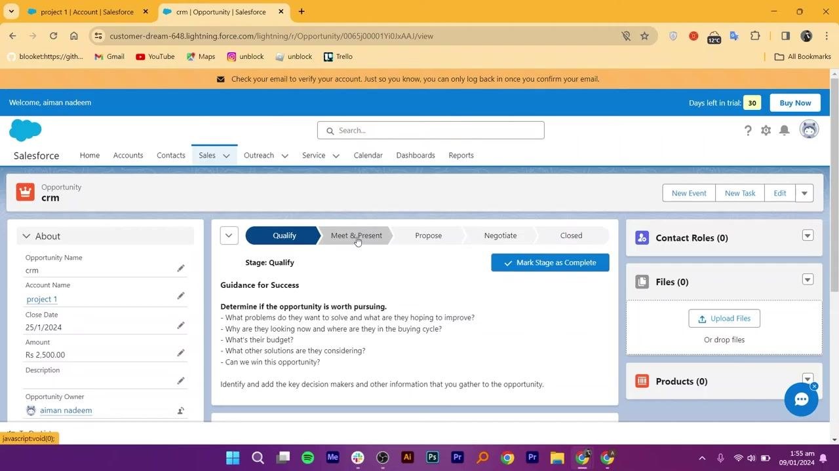Click Mark Stage as Complete
This screenshot has width=839, height=471.
pos(550,262)
